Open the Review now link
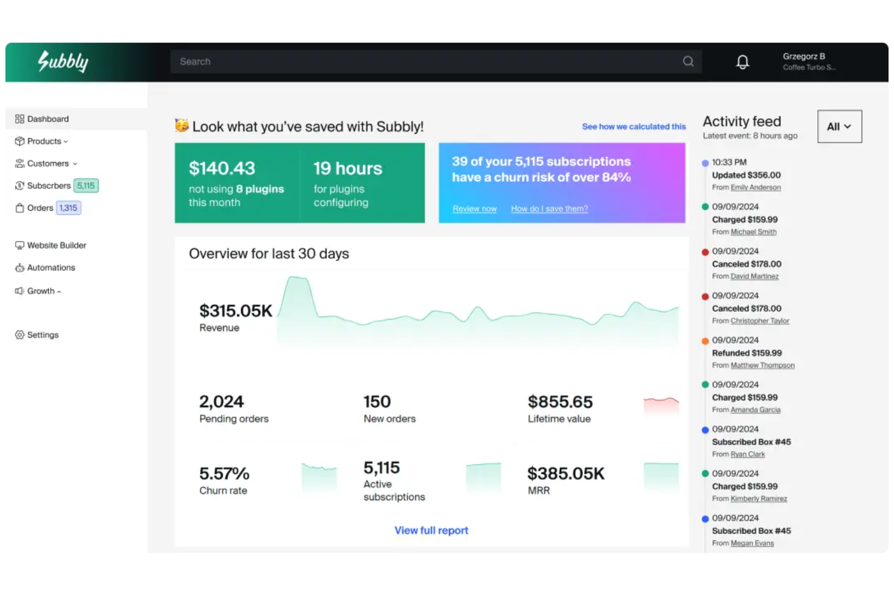 tap(474, 208)
